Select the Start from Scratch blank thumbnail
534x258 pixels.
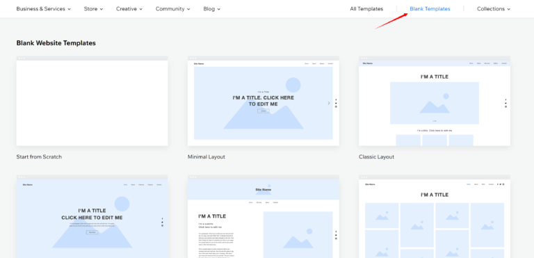pos(92,101)
